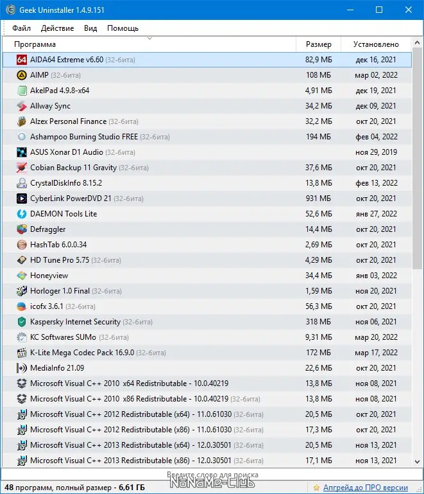Click the 318 МБ size for Kaspersky

318,322
